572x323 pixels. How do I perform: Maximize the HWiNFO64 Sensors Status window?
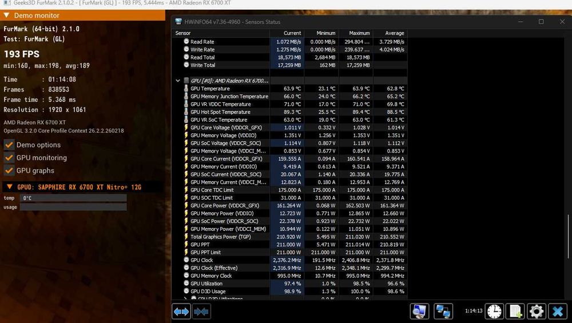[541, 22]
